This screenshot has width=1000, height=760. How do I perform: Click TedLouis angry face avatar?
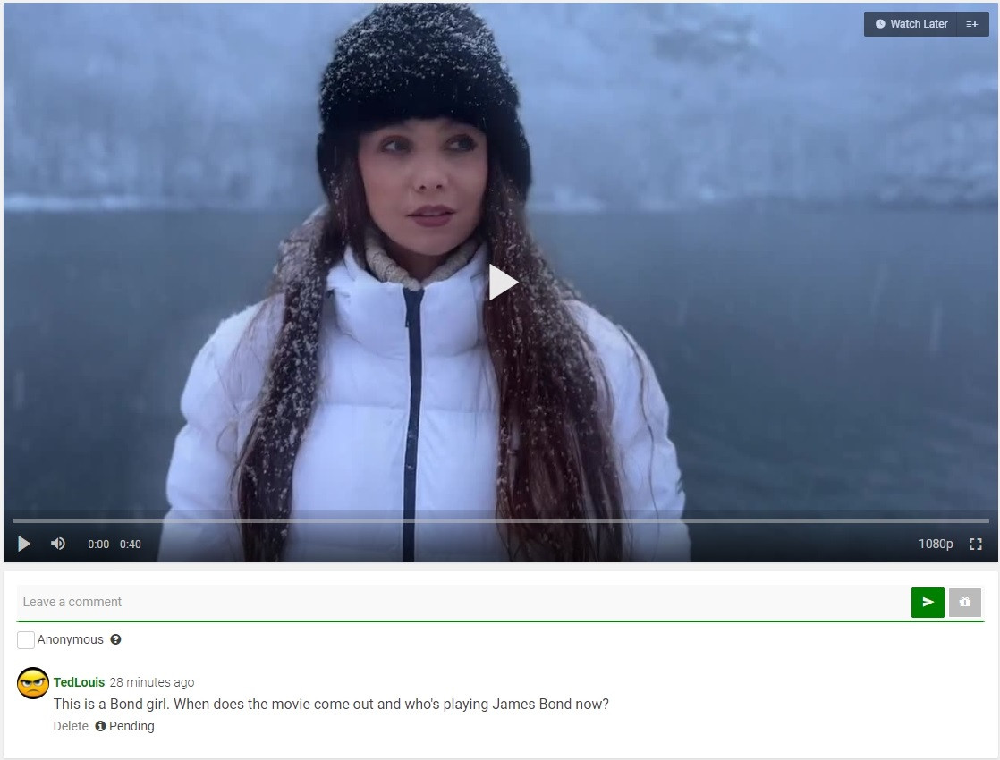coord(32,683)
